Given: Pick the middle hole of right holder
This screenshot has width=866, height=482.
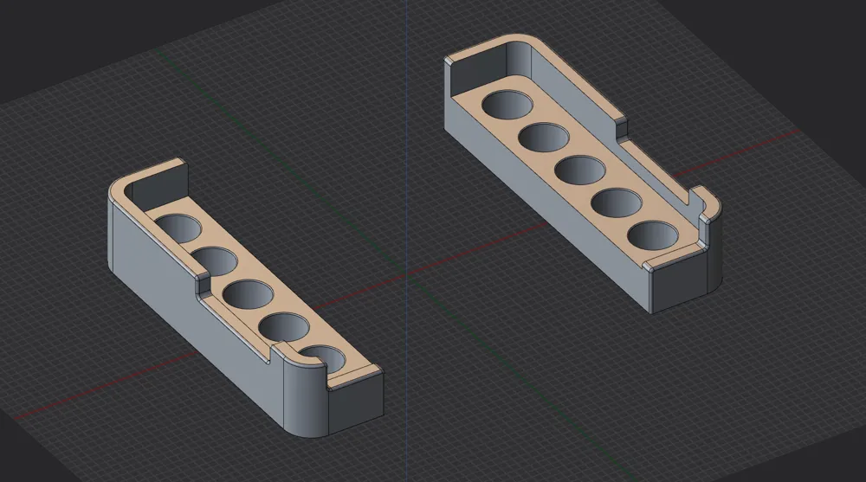Looking at the screenshot, I should (580, 170).
